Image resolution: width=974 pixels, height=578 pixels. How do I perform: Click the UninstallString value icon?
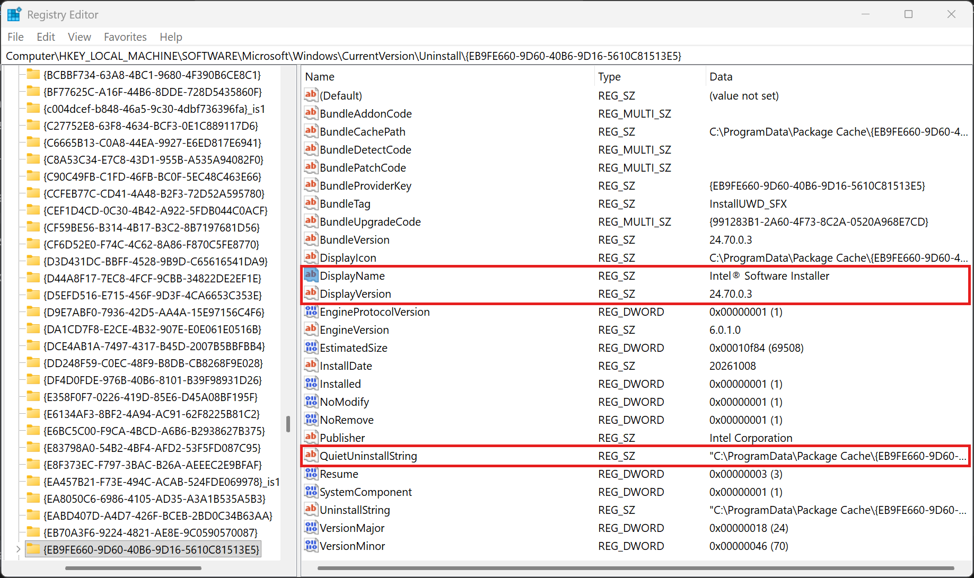tap(311, 510)
